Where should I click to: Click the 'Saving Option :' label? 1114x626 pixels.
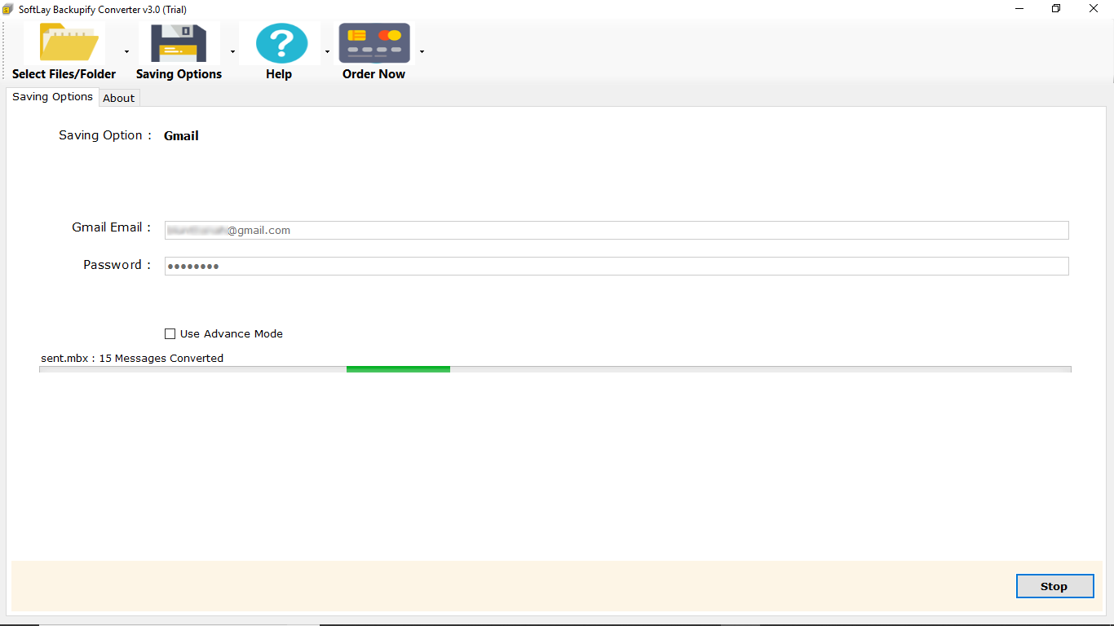click(105, 135)
